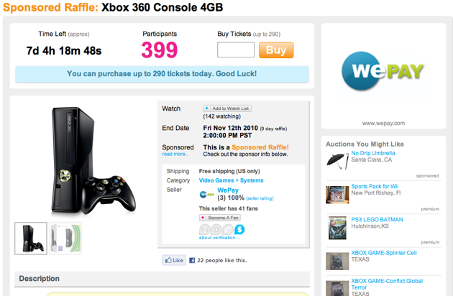The height and width of the screenshot is (296, 453).
Task: Open the WePay seller profile link
Action: coord(228,190)
